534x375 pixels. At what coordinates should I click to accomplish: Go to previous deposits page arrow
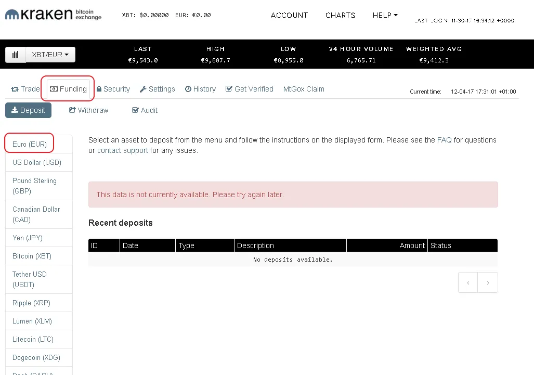click(x=468, y=282)
